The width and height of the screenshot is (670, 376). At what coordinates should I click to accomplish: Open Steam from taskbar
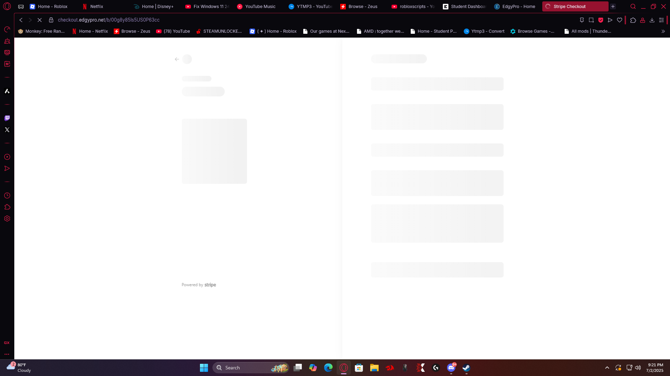466,368
